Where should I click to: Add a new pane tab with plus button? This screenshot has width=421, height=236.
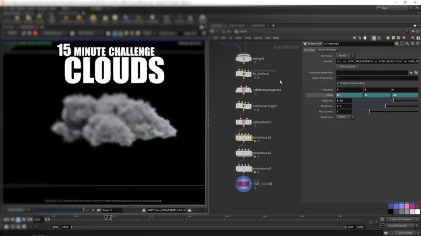click(273, 26)
